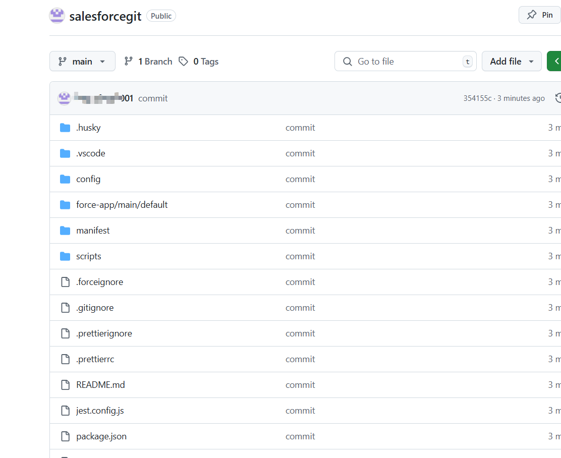Click the folder icon for force-app/main/default
561x458 pixels.
[65, 205]
